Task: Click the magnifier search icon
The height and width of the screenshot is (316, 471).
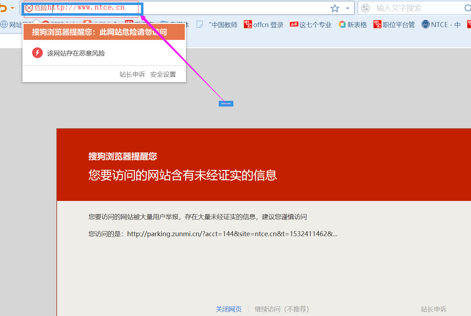Action: pyautogui.click(x=467, y=8)
